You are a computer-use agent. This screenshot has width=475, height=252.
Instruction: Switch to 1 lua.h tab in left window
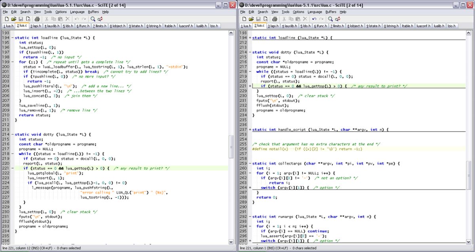(x=8, y=26)
